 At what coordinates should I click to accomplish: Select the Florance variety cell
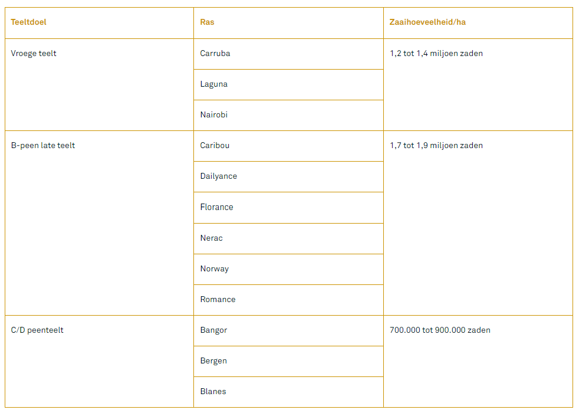217,208
